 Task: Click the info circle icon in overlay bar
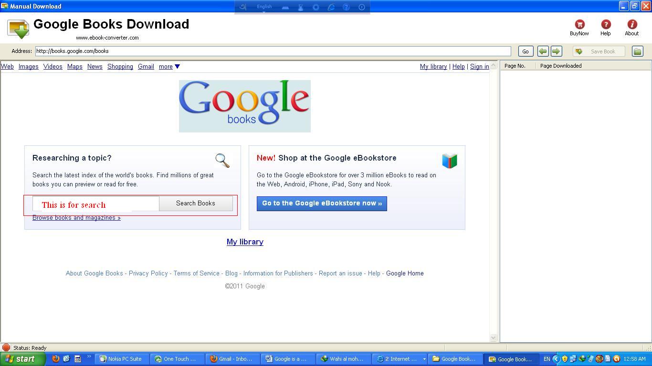[x=362, y=7]
